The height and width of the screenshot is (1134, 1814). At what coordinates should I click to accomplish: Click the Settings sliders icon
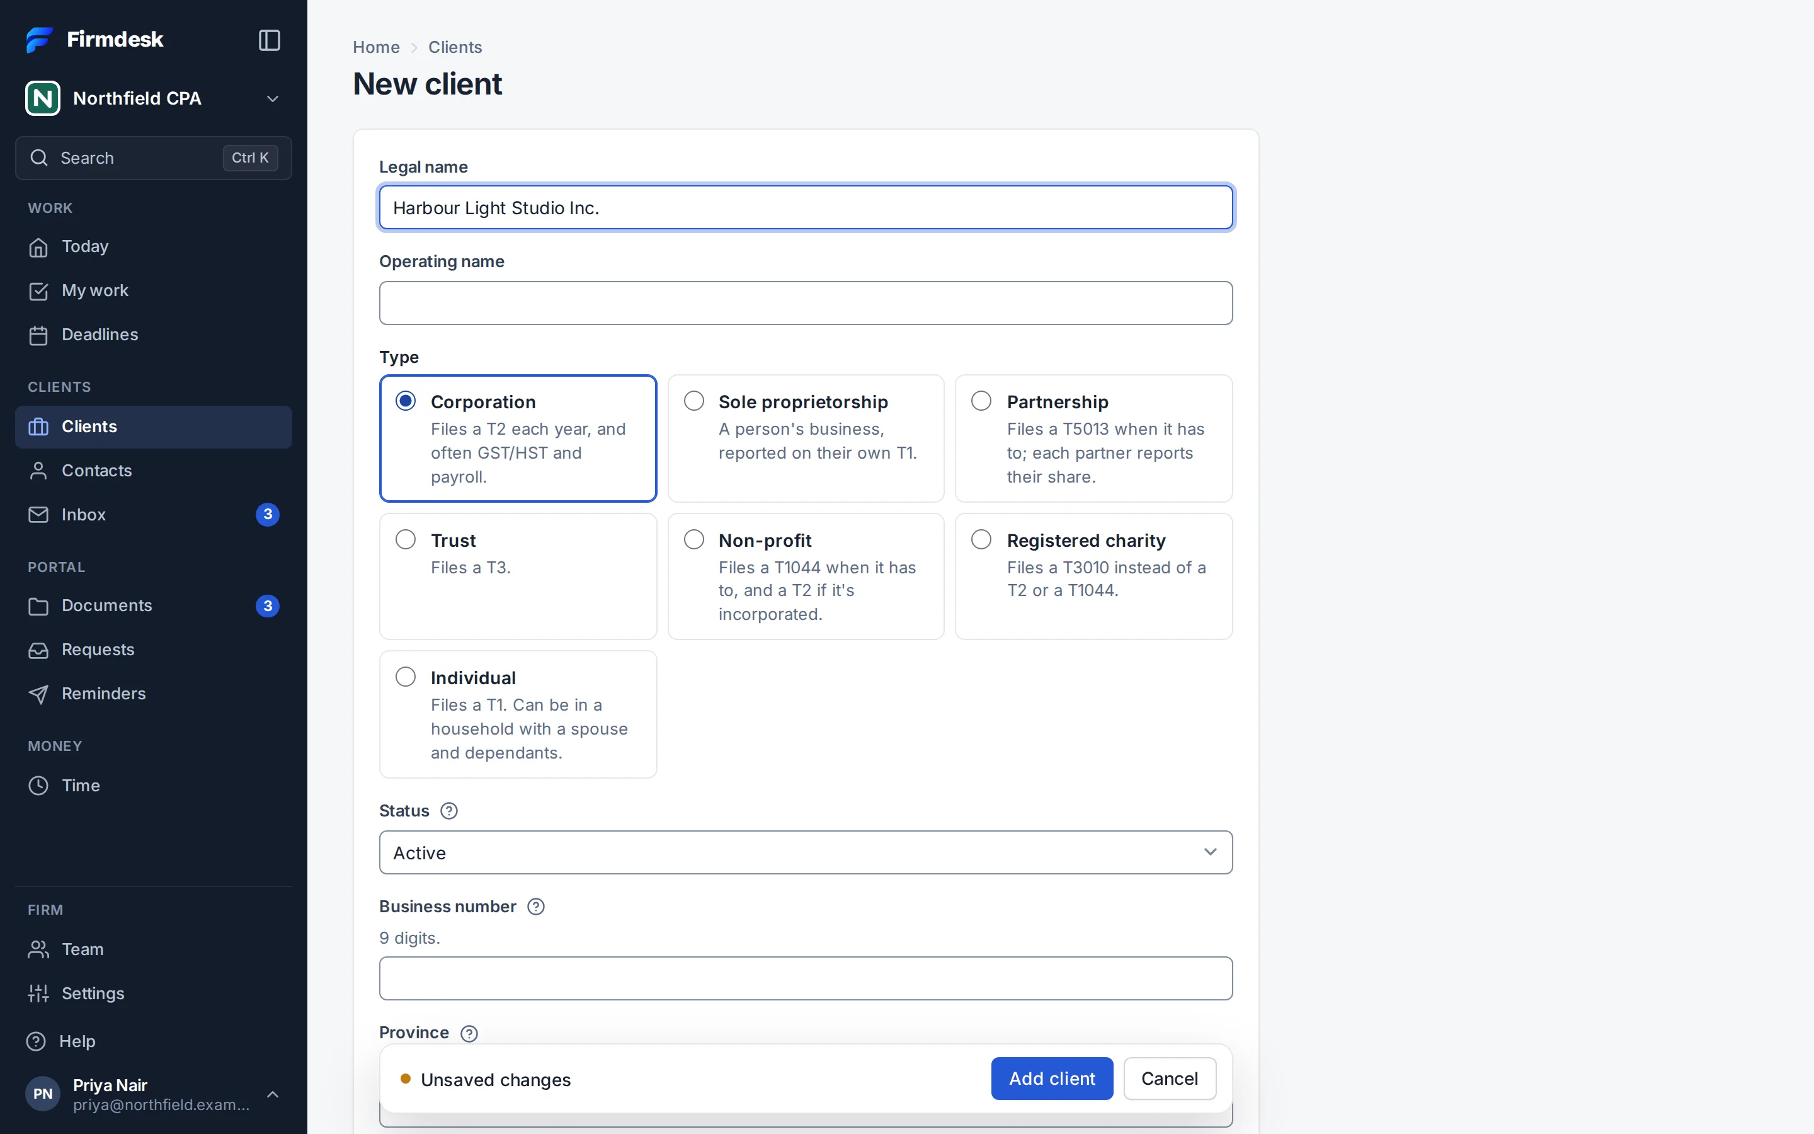(x=38, y=994)
